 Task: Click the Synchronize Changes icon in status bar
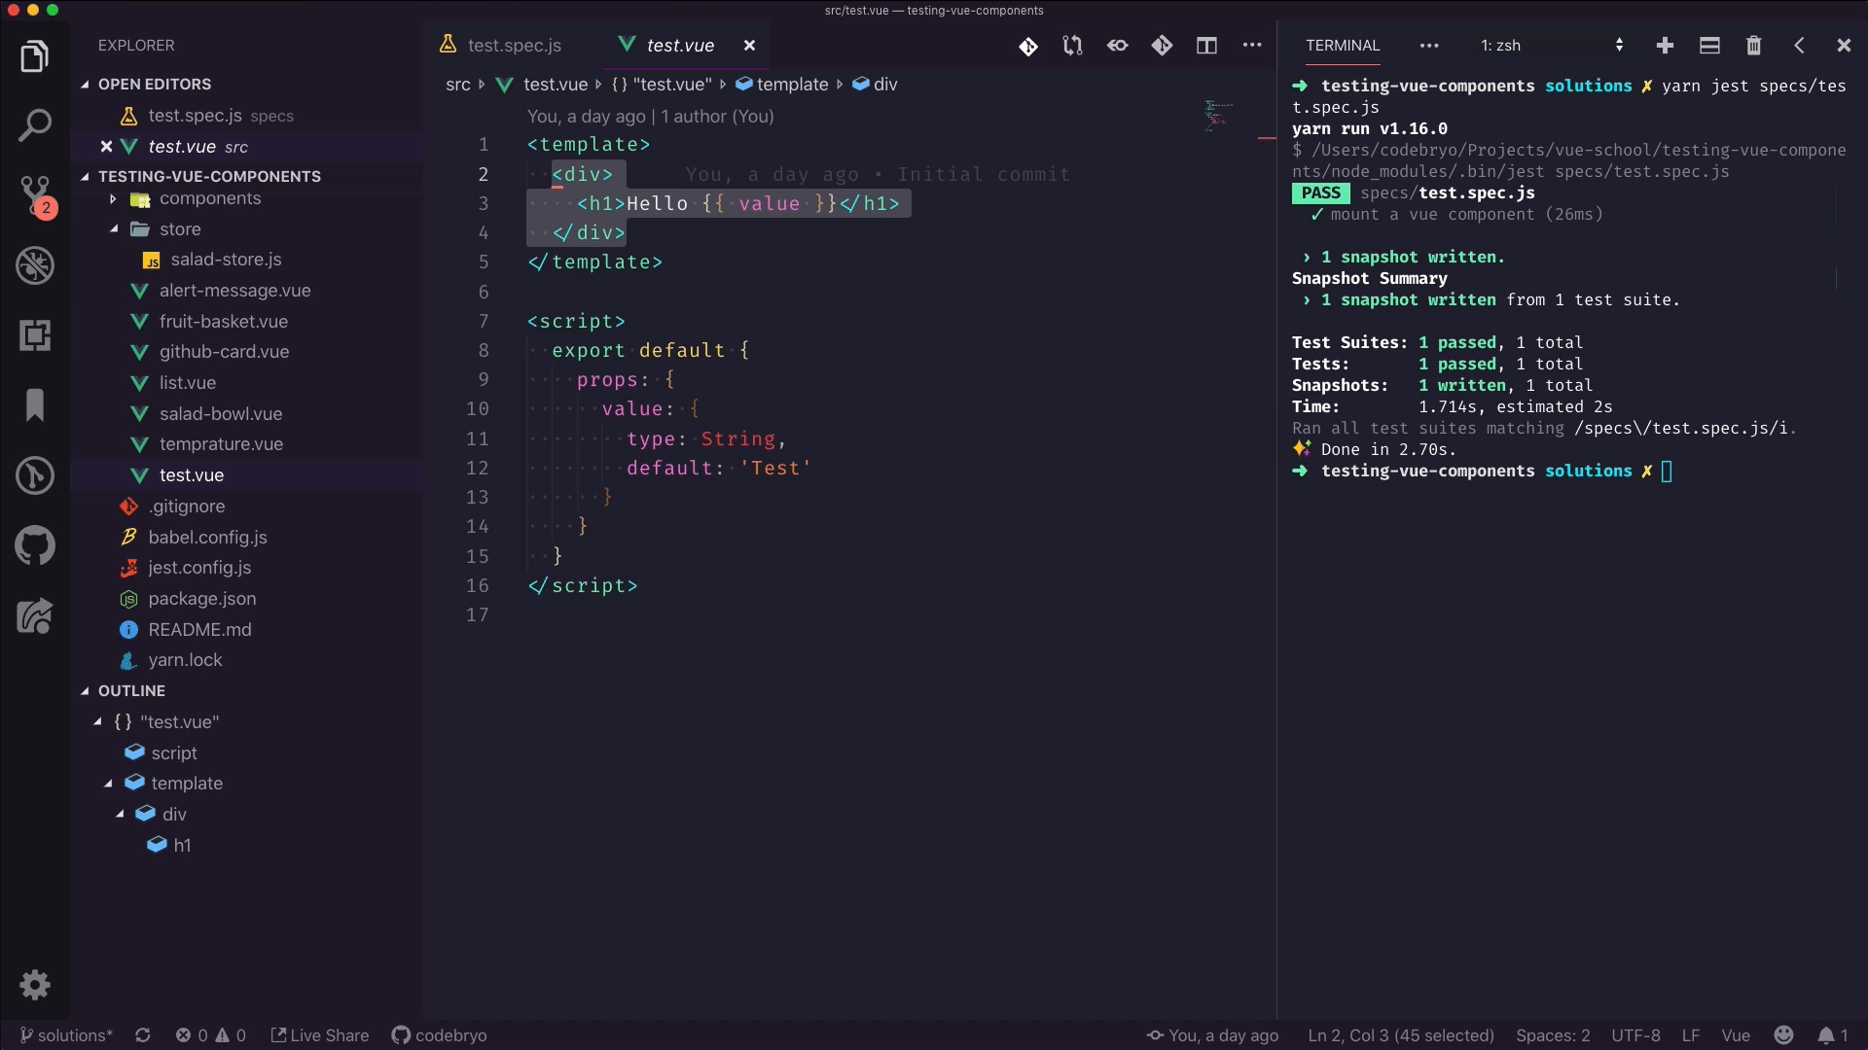(x=143, y=1035)
